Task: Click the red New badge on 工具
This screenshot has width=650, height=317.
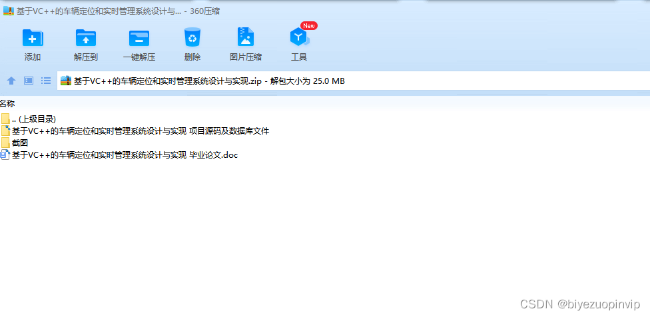Action: (309, 26)
